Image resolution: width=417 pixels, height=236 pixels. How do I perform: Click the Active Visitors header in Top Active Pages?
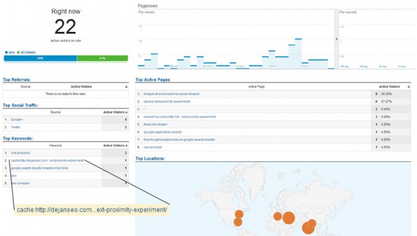pos(390,87)
